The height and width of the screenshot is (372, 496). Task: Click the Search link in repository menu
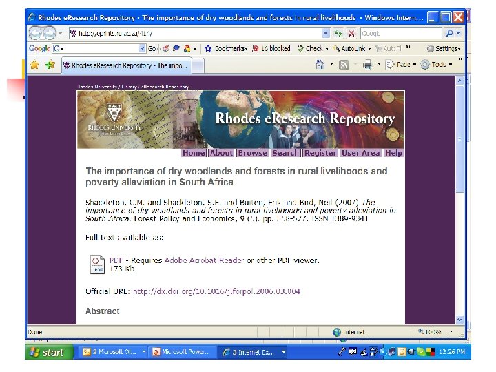point(285,153)
